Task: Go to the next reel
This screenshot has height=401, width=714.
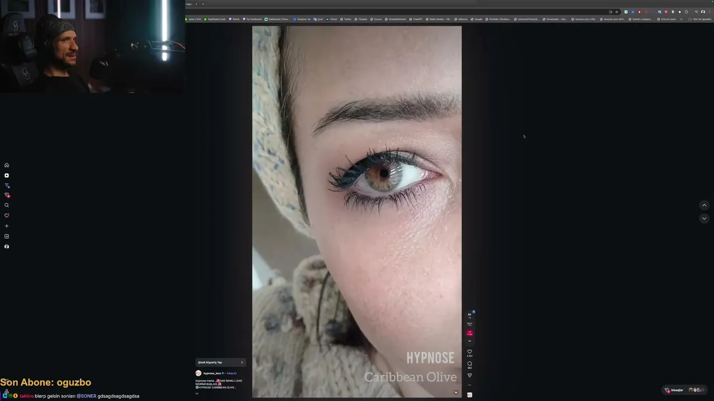Action: click(704, 218)
